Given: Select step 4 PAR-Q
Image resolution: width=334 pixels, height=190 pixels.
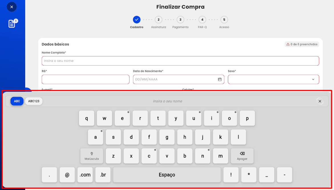Looking at the screenshot, I should [x=202, y=20].
